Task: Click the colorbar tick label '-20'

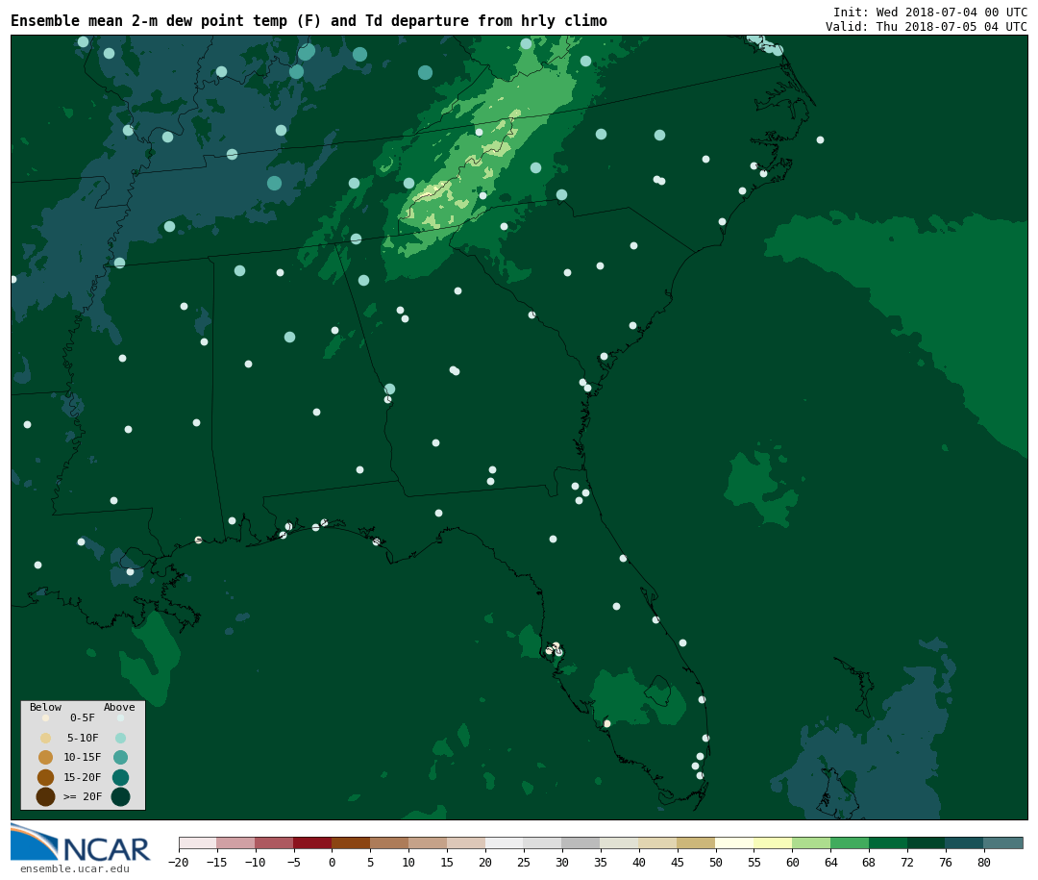Action: click(179, 862)
